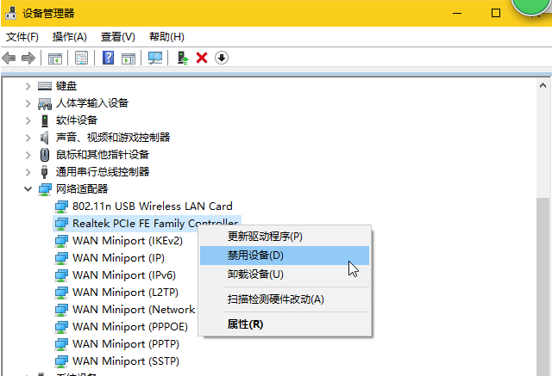Click the vertical scrollbar thumb
The width and height of the screenshot is (552, 376).
543,287
